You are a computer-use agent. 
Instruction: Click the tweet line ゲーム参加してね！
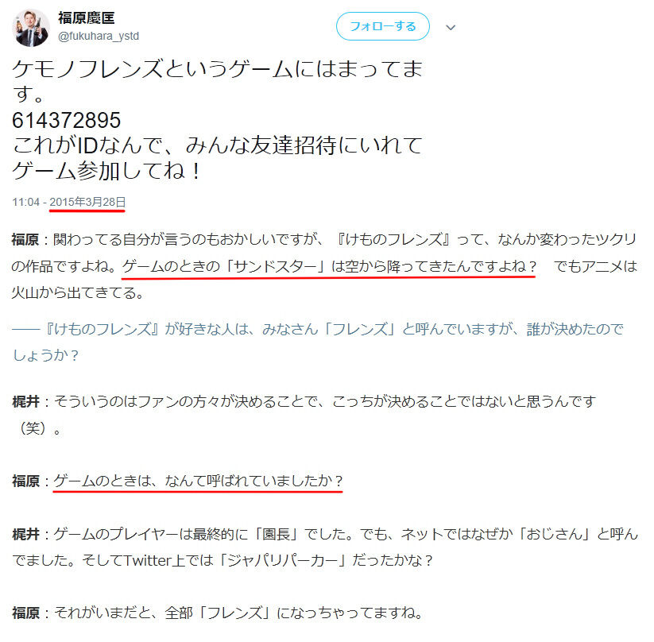click(x=106, y=171)
